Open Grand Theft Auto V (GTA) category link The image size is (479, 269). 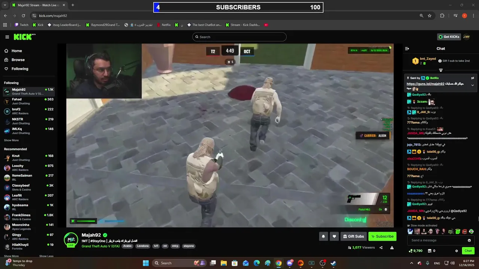pos(101,246)
